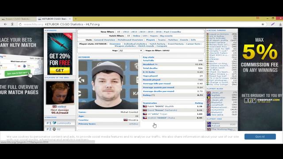Open the Clutch rounds link
Image resolution: width=283 pixels, height=159 pixels.
146,46
